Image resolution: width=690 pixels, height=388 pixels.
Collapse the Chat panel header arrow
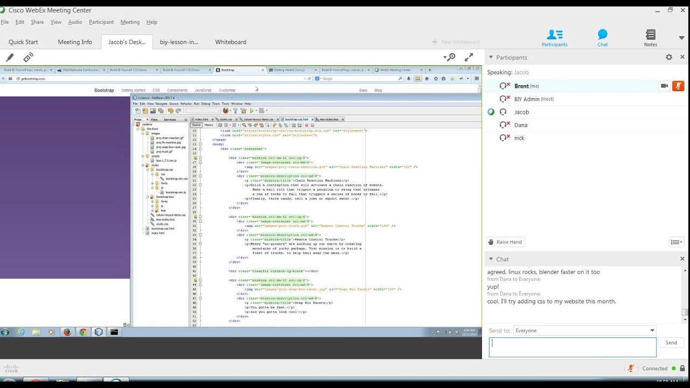click(x=491, y=259)
